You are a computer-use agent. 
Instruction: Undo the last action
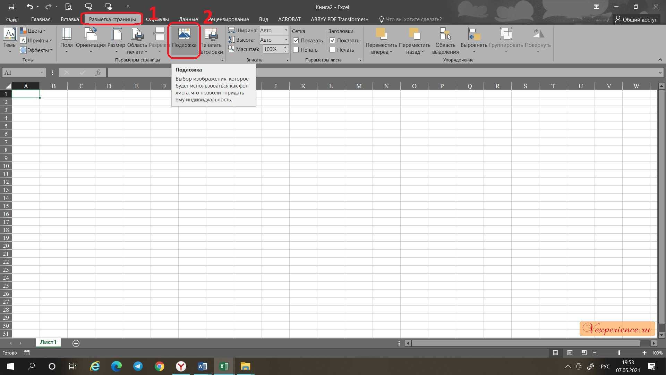[x=30, y=7]
